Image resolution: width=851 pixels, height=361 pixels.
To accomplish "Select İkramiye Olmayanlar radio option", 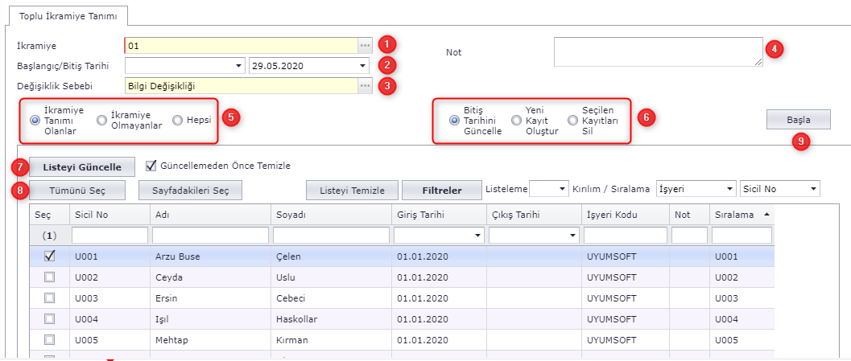I will [101, 121].
